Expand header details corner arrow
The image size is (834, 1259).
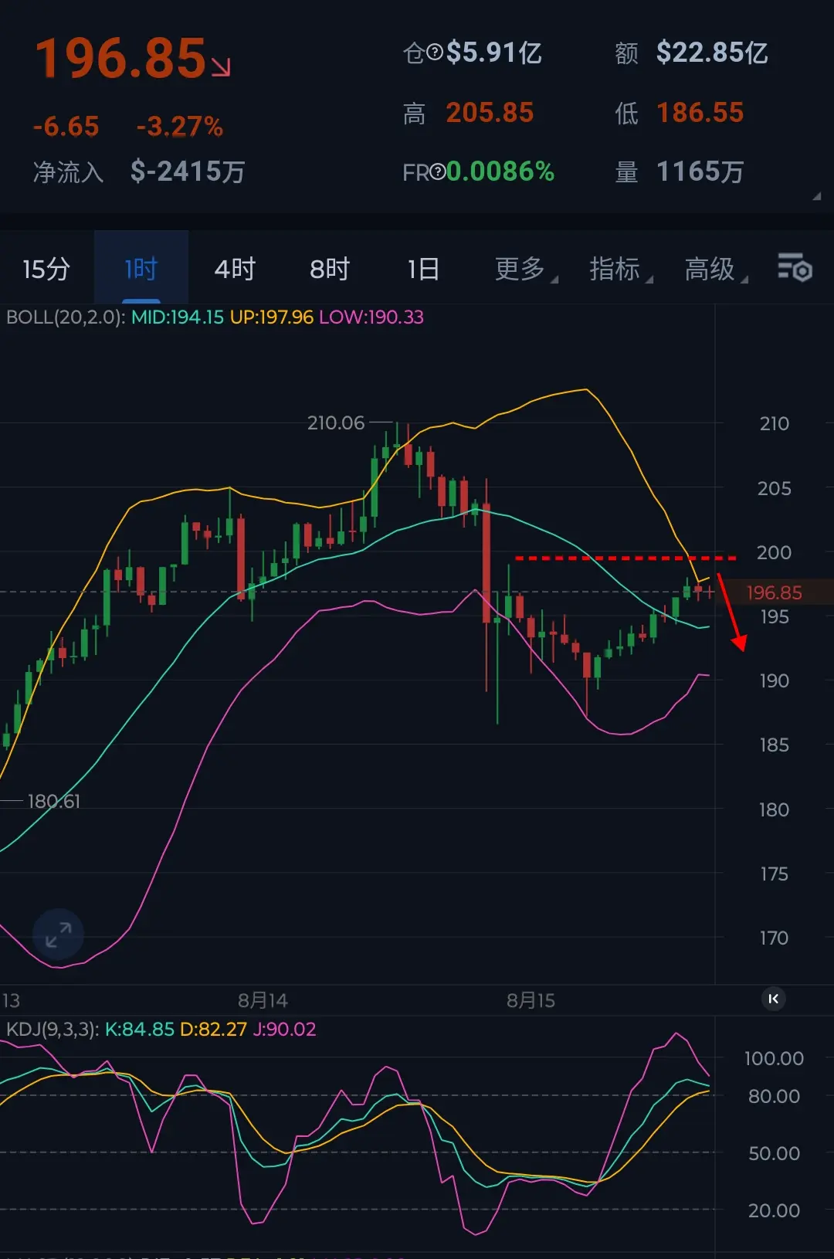click(816, 197)
